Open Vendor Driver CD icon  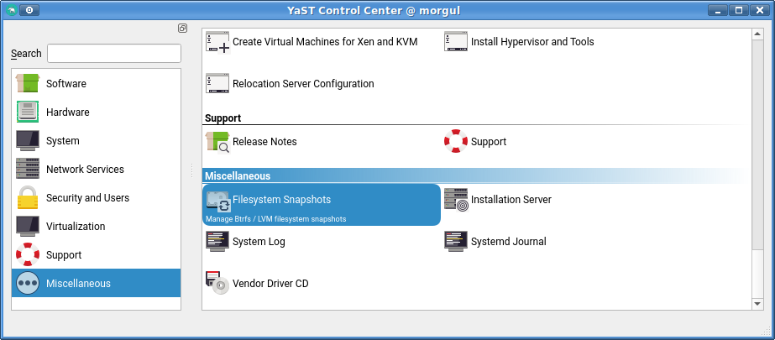pos(217,284)
